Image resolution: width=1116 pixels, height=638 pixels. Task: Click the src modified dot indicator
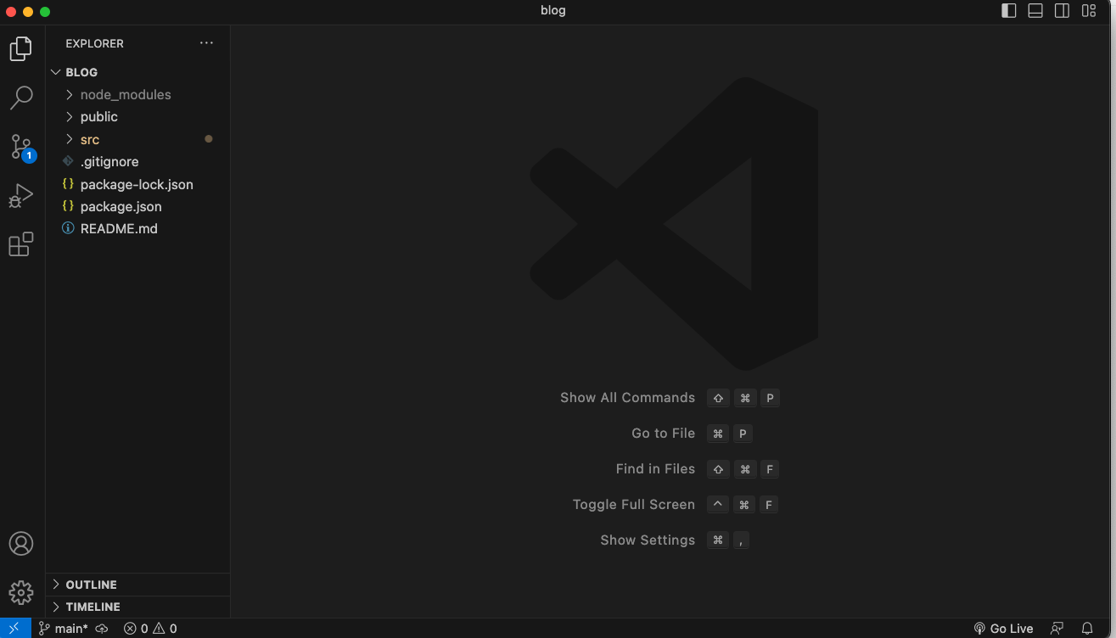(x=209, y=138)
